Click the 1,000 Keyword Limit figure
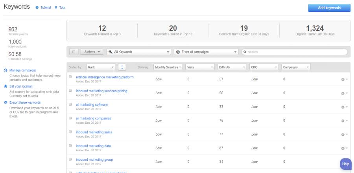The width and height of the screenshot is (354, 173). click(x=15, y=42)
